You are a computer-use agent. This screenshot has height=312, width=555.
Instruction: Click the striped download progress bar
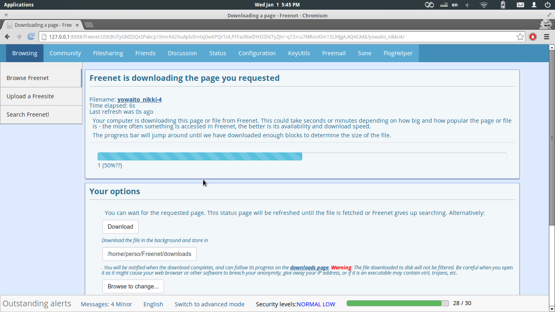[200, 156]
